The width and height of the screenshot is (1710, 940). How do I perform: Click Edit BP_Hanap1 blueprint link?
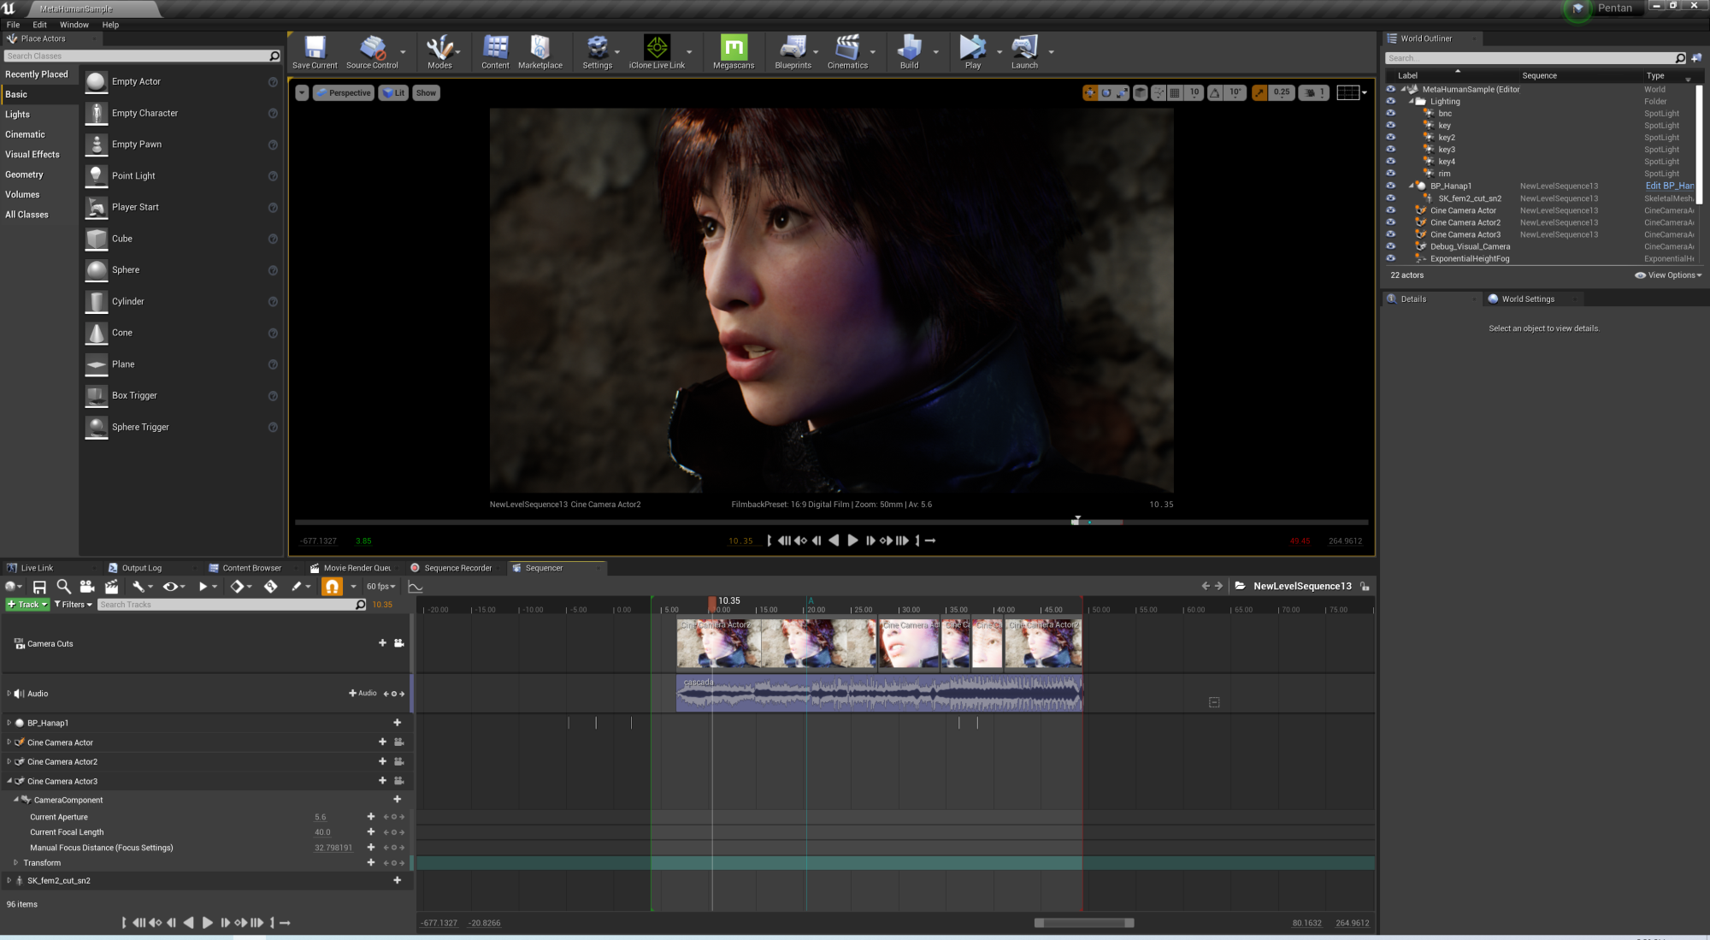click(x=1669, y=186)
